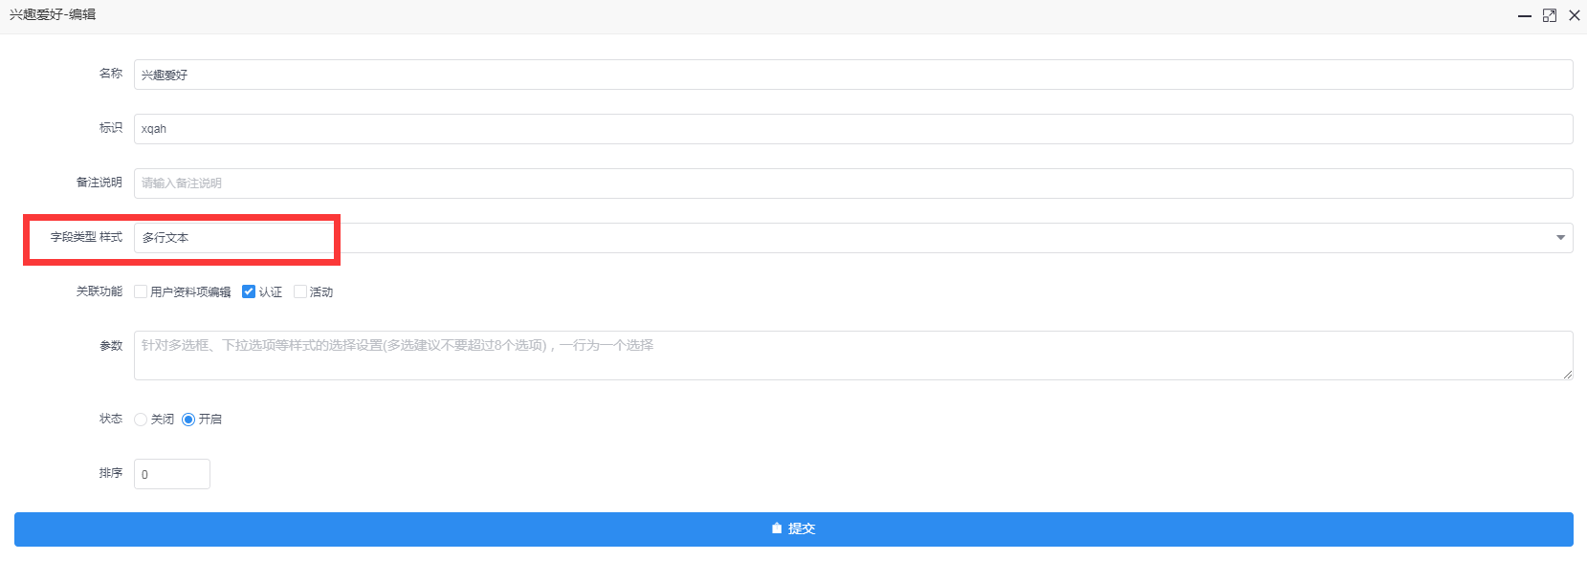This screenshot has height=582, width=1587.
Task: Close the 兴趣爱好-编辑 dialog
Action: (x=1575, y=15)
